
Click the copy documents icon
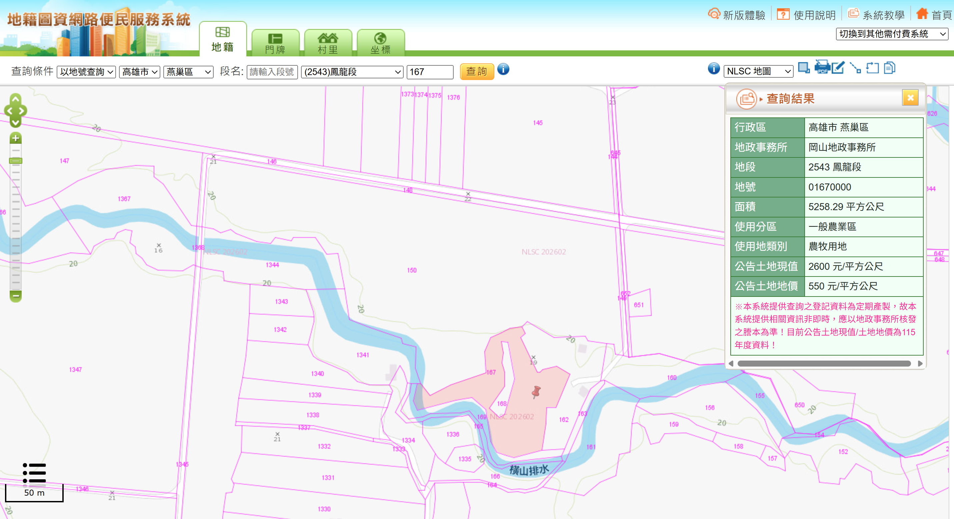tap(889, 68)
